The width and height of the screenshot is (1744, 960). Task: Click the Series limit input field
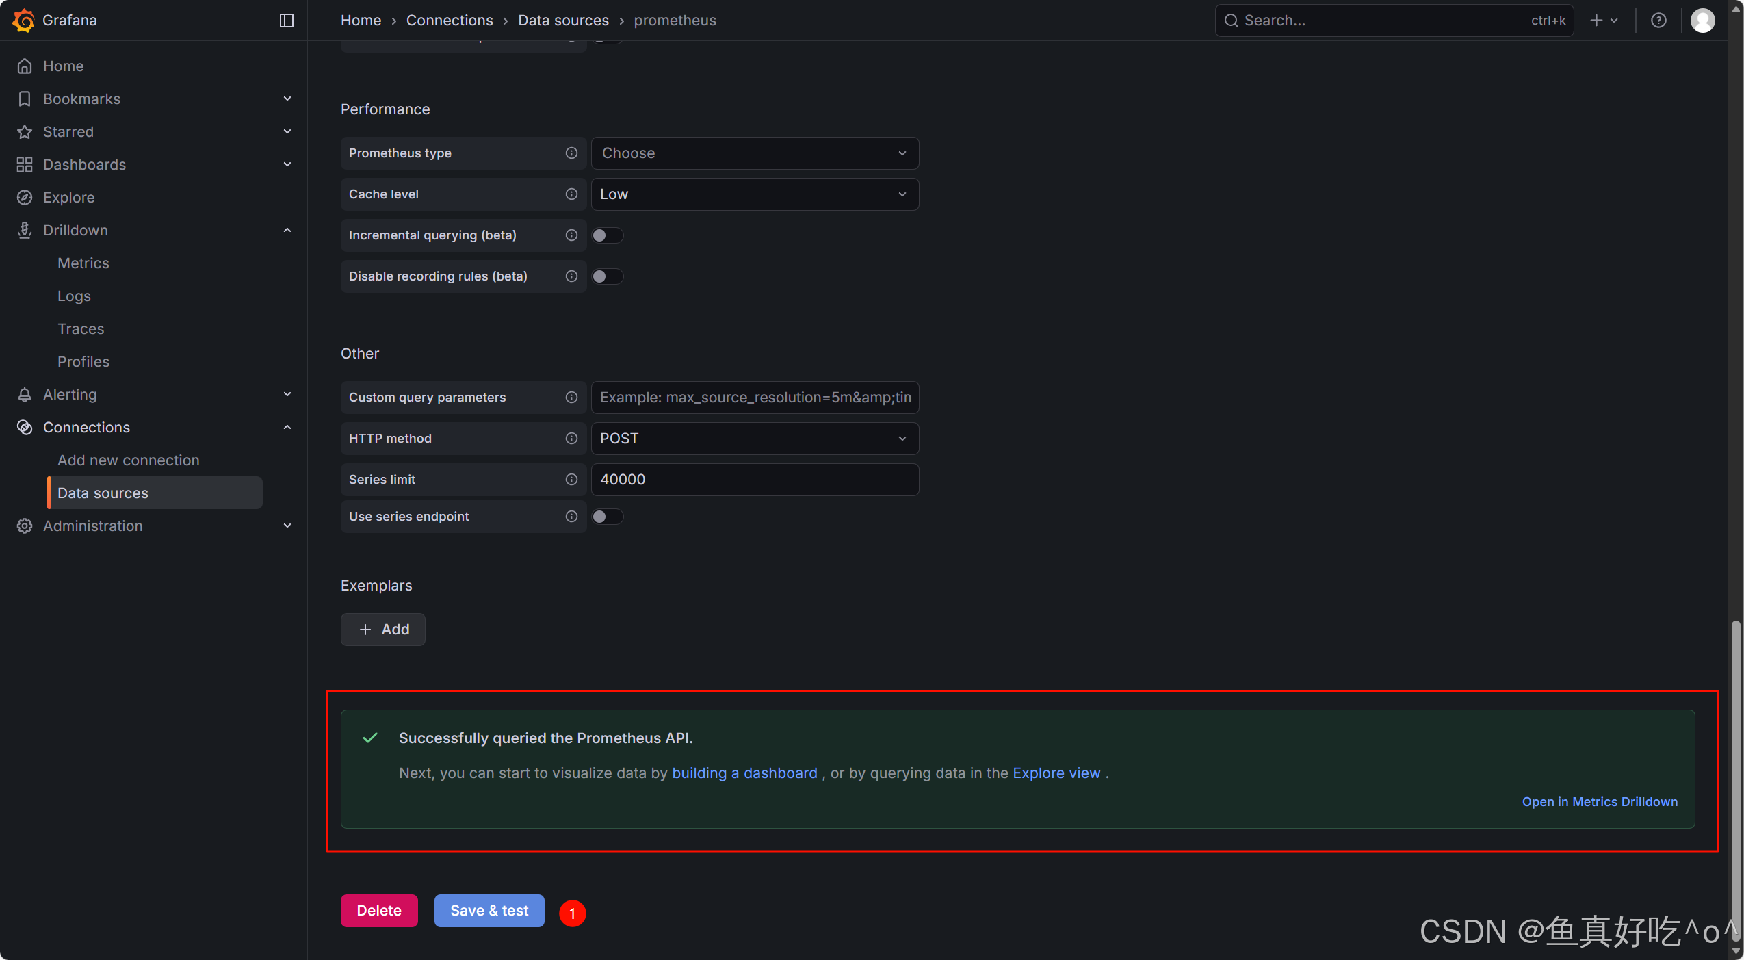click(754, 480)
